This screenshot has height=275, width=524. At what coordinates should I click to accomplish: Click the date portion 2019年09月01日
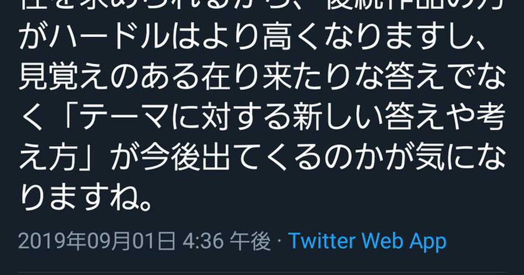pyautogui.click(x=96, y=241)
